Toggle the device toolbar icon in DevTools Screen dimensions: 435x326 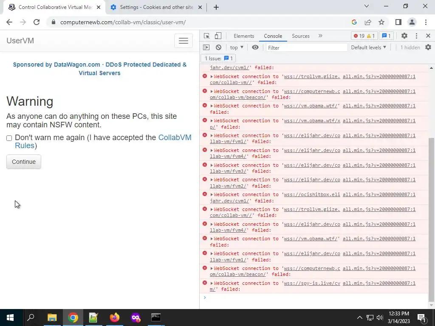click(218, 36)
